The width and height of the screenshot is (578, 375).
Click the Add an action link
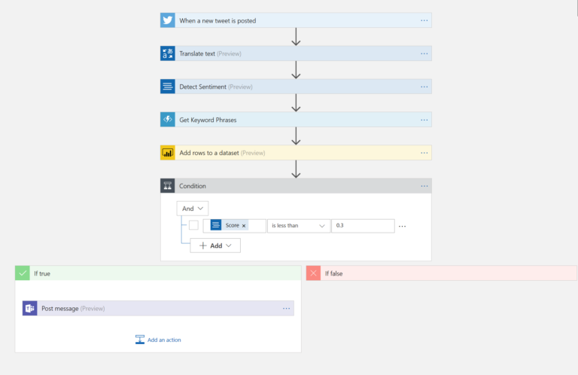(x=159, y=340)
